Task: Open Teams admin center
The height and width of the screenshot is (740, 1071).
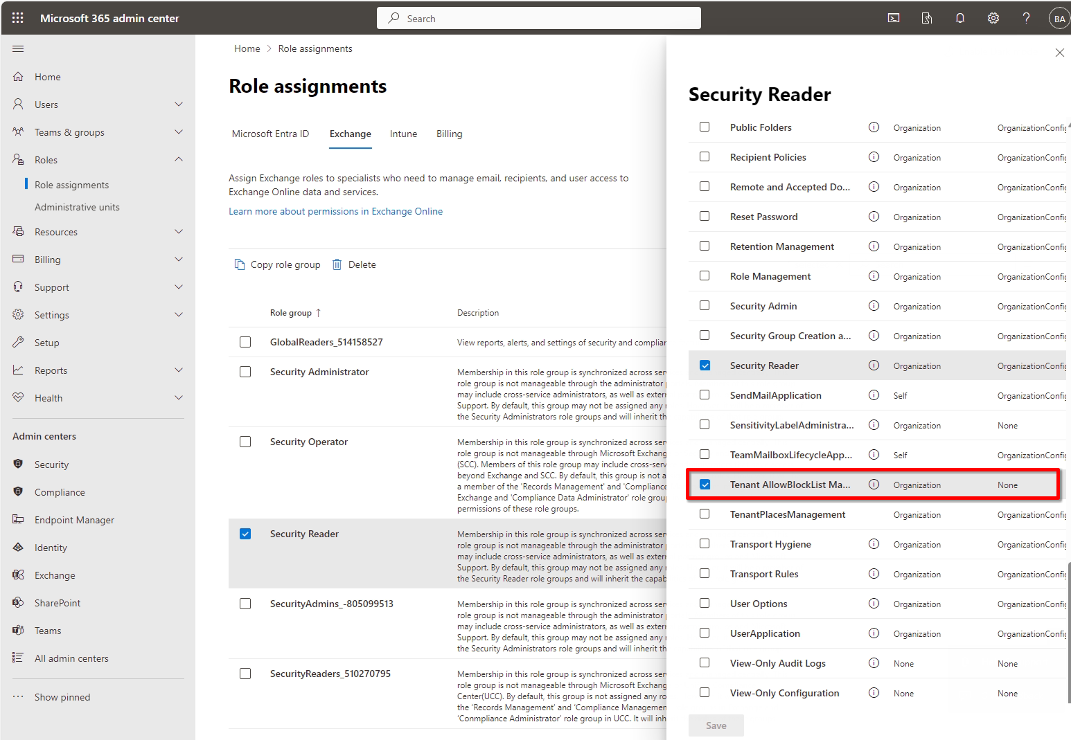Action: 48,631
